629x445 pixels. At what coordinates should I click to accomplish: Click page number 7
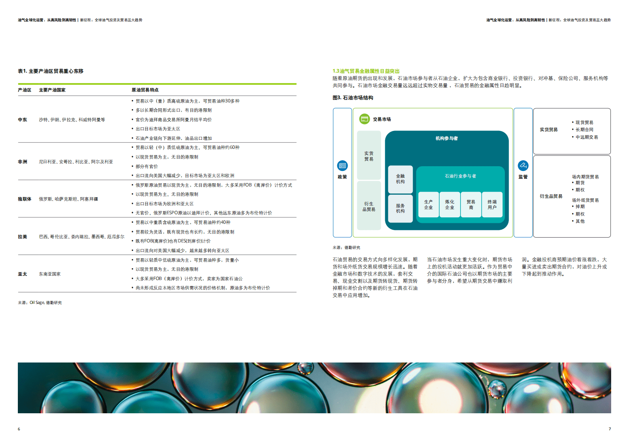click(x=610, y=429)
